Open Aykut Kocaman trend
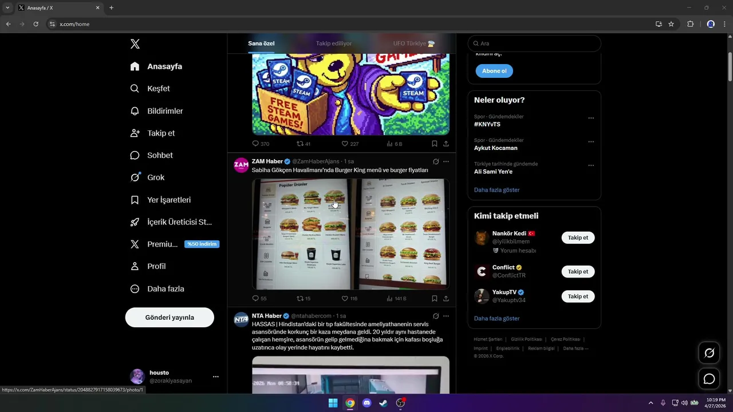Image resolution: width=733 pixels, height=412 pixels. 496,148
